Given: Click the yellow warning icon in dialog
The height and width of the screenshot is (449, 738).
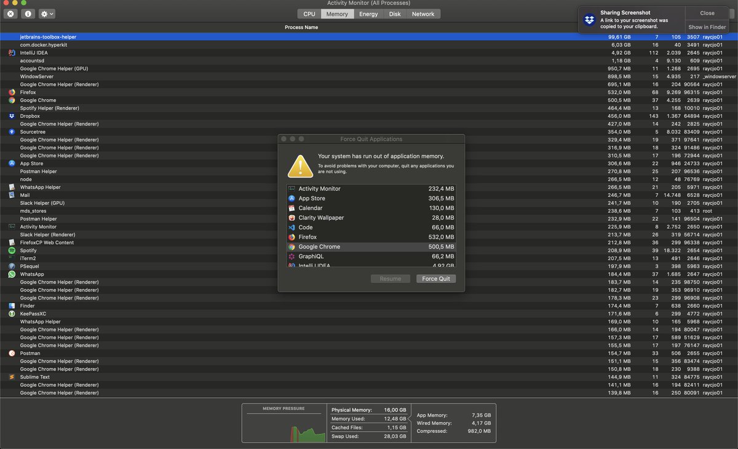Looking at the screenshot, I should (x=300, y=165).
